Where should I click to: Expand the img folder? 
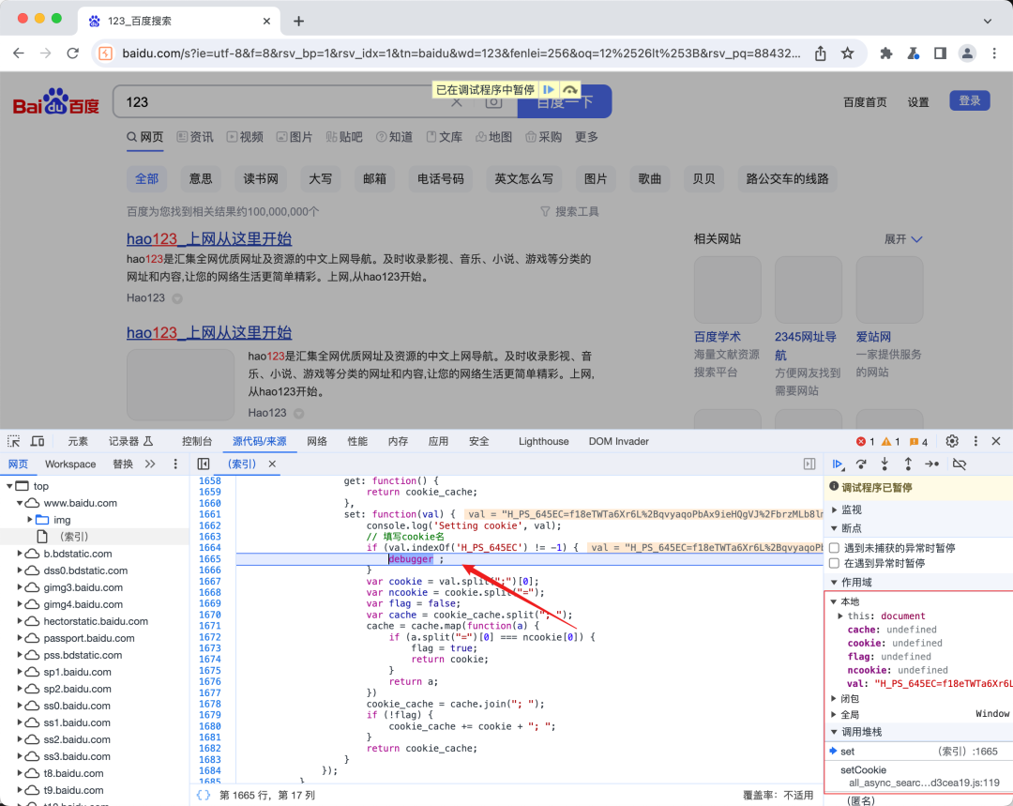30,520
